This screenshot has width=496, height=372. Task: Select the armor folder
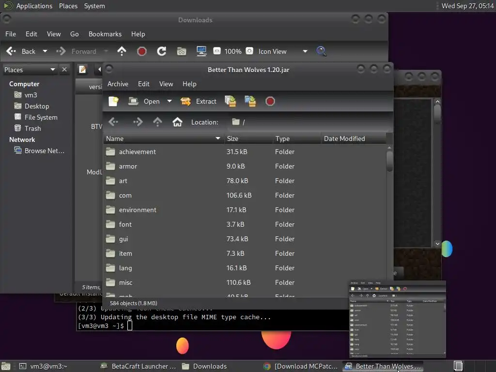coord(245,167)
